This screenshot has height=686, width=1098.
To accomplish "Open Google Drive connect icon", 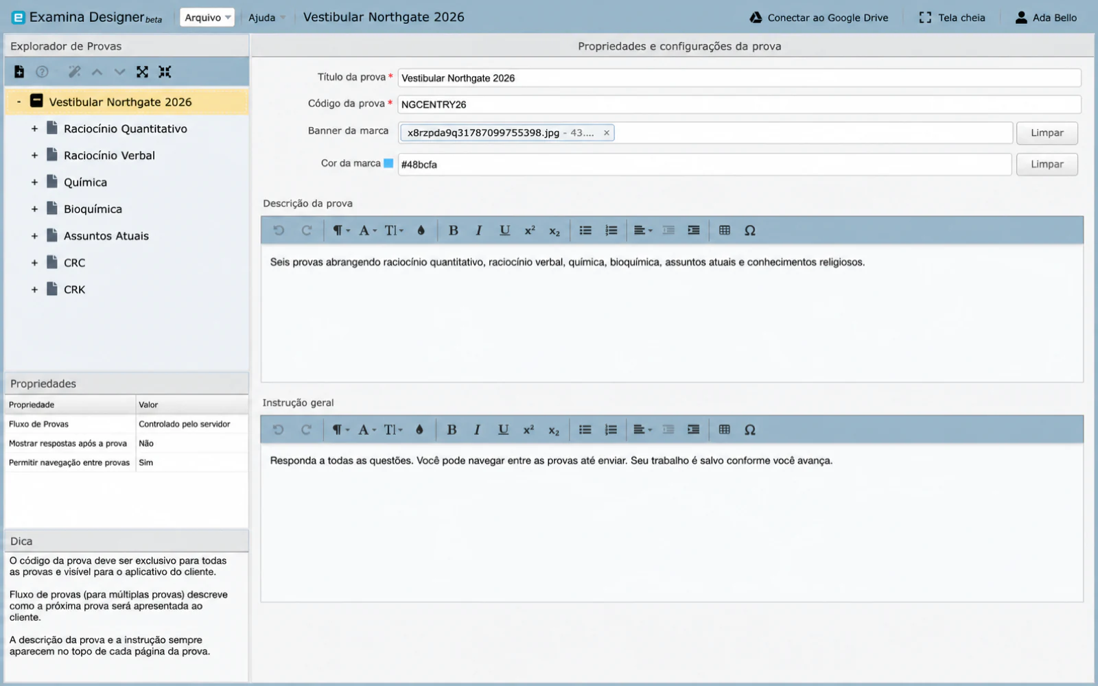I will pyautogui.click(x=756, y=17).
